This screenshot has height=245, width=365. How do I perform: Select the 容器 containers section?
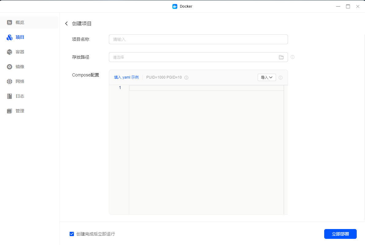[x=20, y=52]
